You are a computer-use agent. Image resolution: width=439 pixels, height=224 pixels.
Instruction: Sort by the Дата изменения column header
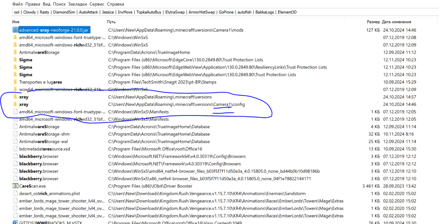click(x=396, y=22)
